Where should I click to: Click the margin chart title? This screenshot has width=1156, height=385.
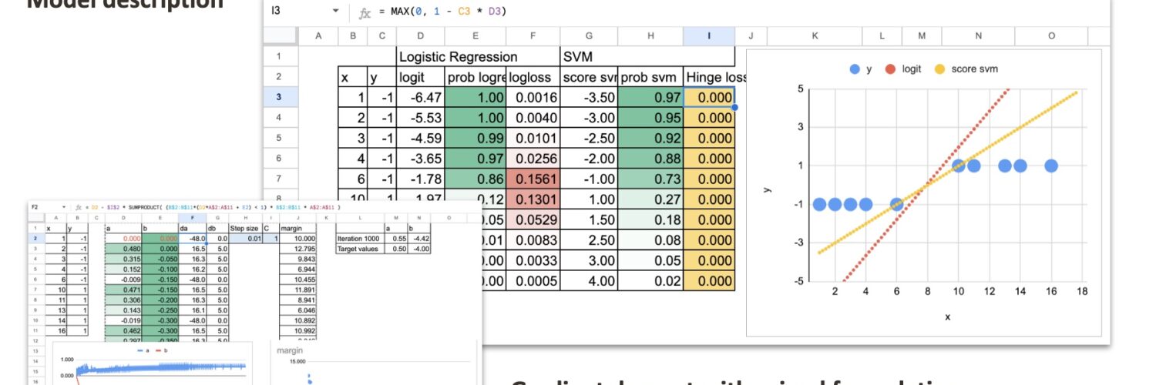[x=291, y=350]
